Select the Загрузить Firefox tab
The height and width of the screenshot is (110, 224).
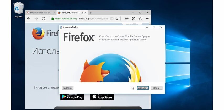(x=72, y=13)
